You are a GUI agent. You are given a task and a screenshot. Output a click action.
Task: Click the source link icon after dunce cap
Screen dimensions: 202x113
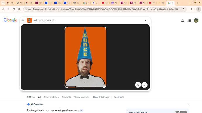click(81, 110)
